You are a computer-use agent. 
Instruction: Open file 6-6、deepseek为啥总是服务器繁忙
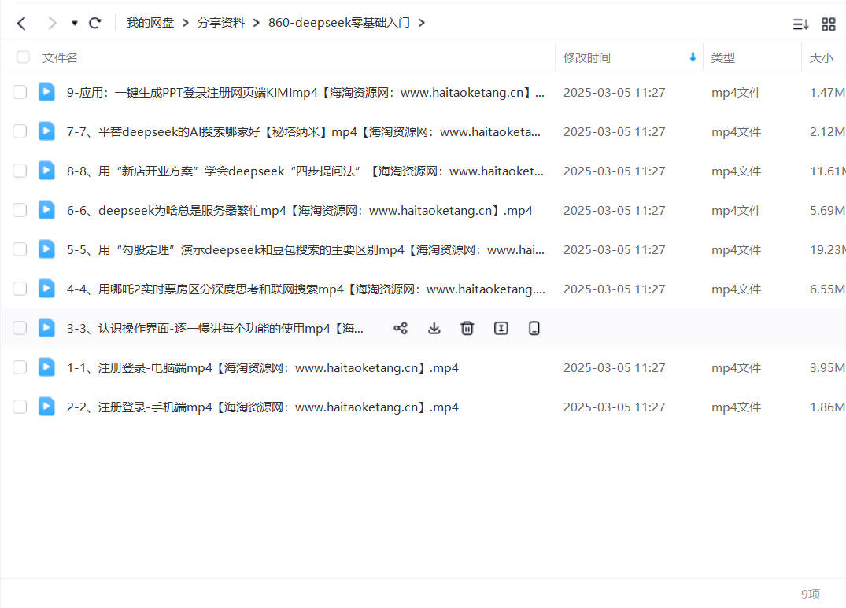(x=300, y=211)
